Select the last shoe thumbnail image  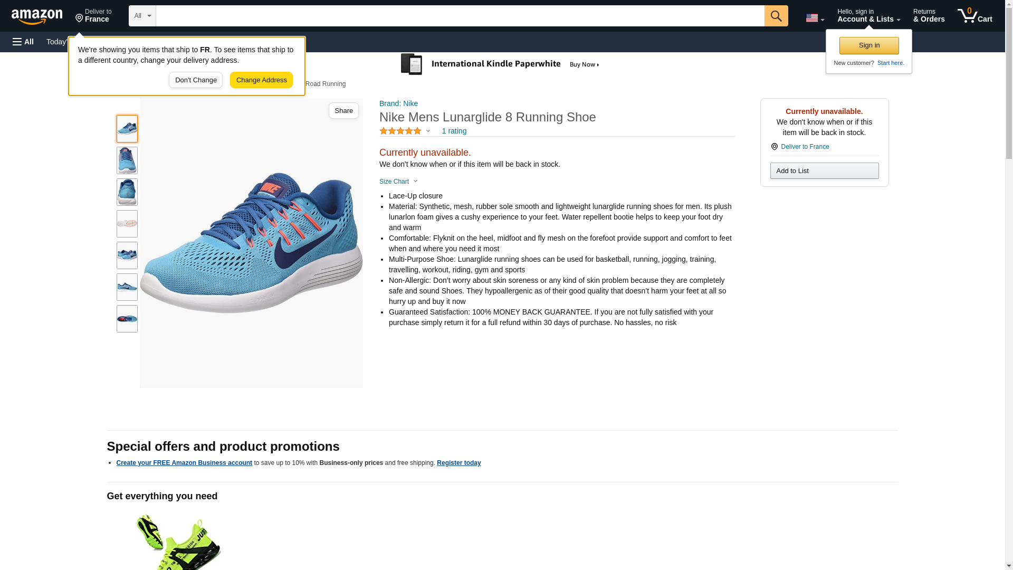[127, 319]
